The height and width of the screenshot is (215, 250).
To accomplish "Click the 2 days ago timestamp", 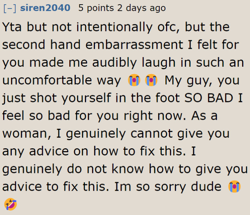I will click(x=140, y=8).
